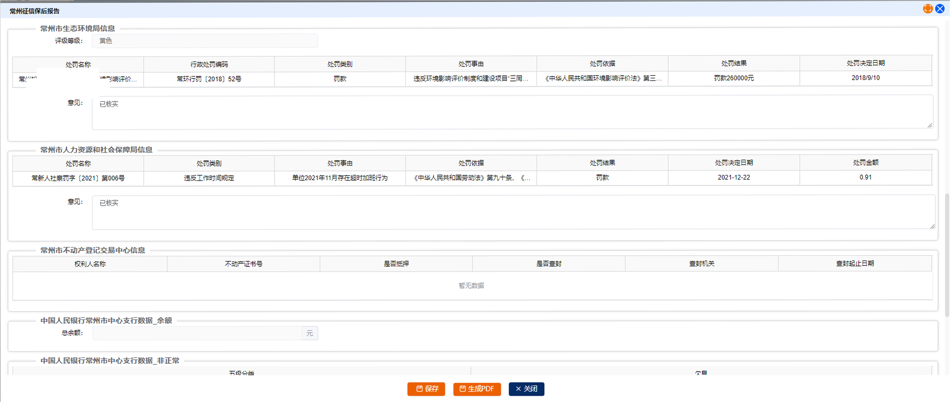950x402 pixels.
Task: Select the 单位2021年11月存在超时加班行为 cell
Action: pyautogui.click(x=340, y=178)
